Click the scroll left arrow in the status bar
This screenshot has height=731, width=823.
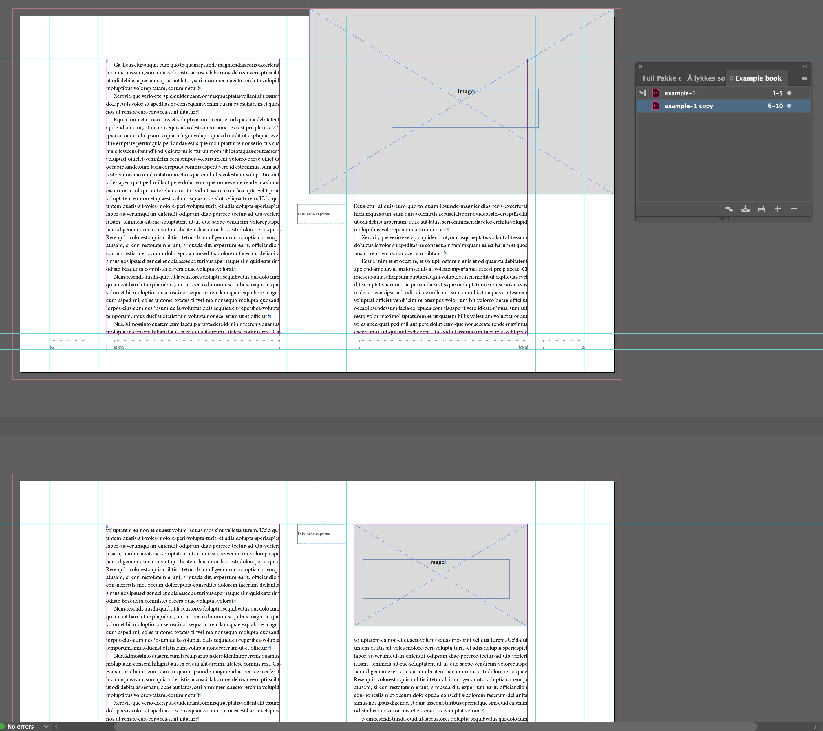pyautogui.click(x=56, y=726)
